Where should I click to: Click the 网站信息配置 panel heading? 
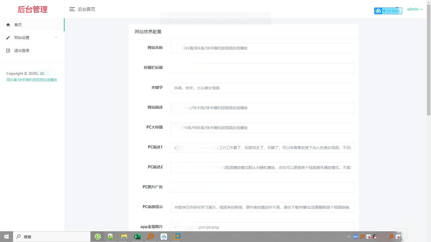[148, 32]
